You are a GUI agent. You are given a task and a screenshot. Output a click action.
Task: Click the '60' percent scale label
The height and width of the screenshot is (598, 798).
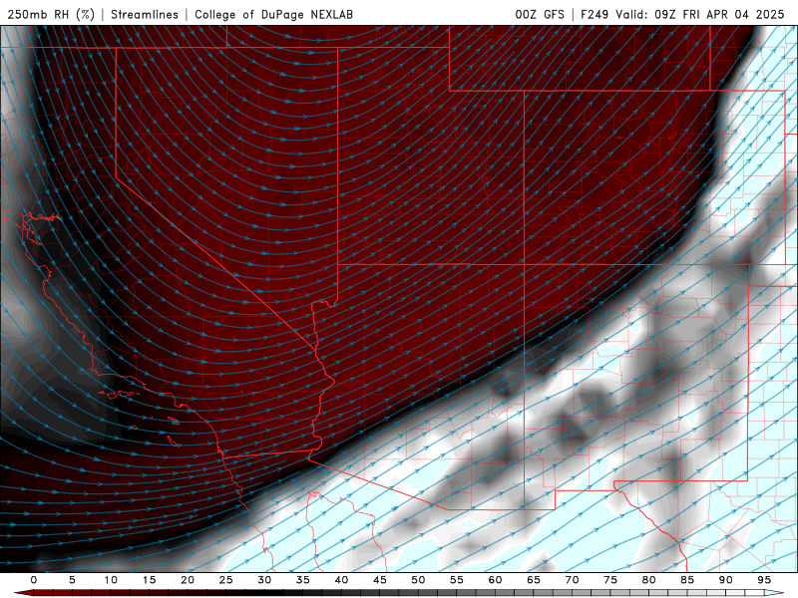coord(495,580)
